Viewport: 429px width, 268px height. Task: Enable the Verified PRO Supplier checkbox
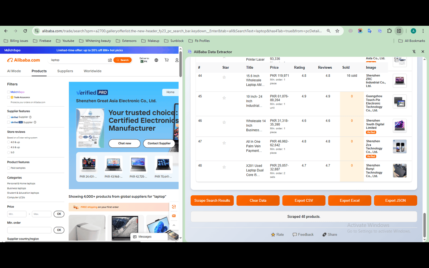[x=8, y=122]
